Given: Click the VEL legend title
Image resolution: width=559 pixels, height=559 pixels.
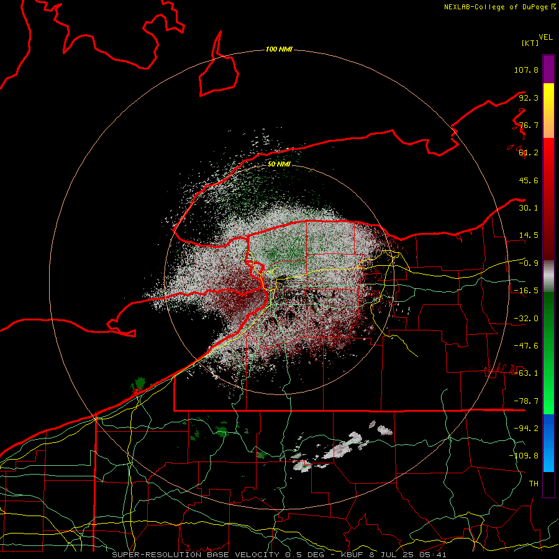Looking at the screenshot, I should click(545, 37).
